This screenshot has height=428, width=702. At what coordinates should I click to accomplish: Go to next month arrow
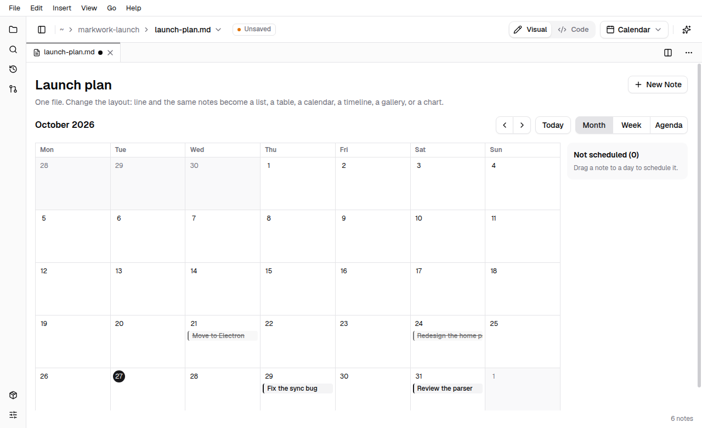coord(522,125)
